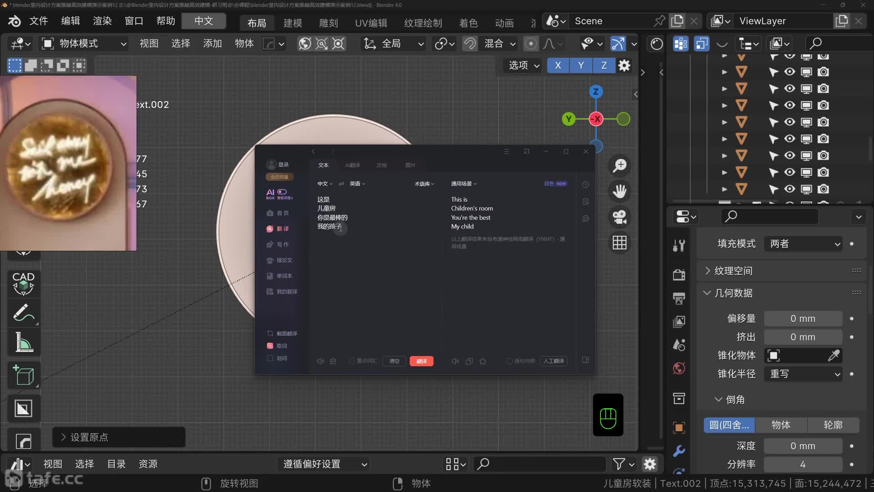Viewport: 874px width, 492px height.
Task: Toggle the X axis mirror button
Action: click(x=558, y=65)
